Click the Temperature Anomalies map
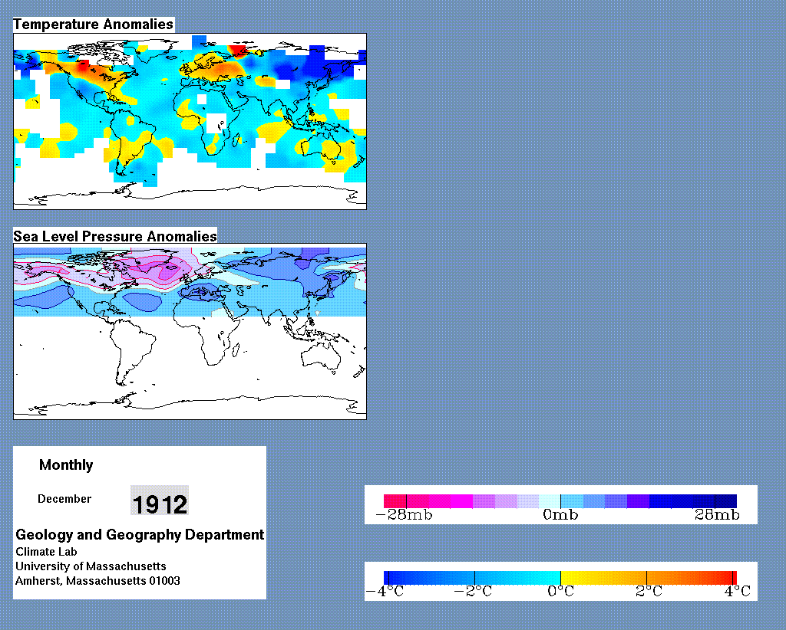786x630 pixels. tap(190, 121)
